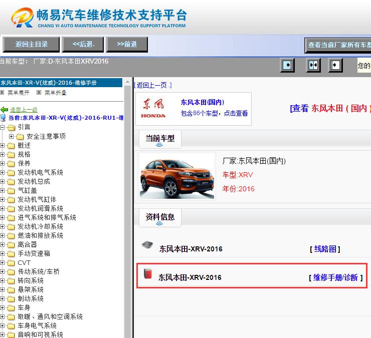Image resolution: width=371 pixels, height=338 pixels.
Task: Click the 制动系统 folder icon
Action: (x=11, y=299)
